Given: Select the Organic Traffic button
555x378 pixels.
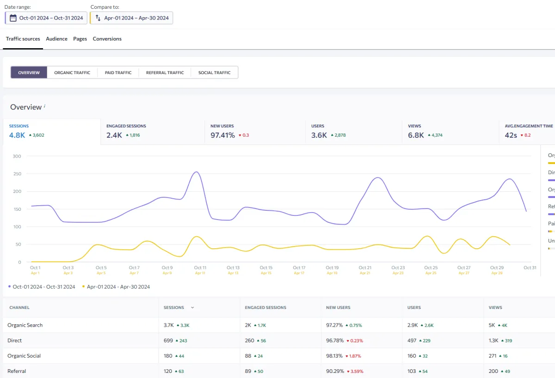Looking at the screenshot, I should tap(72, 73).
